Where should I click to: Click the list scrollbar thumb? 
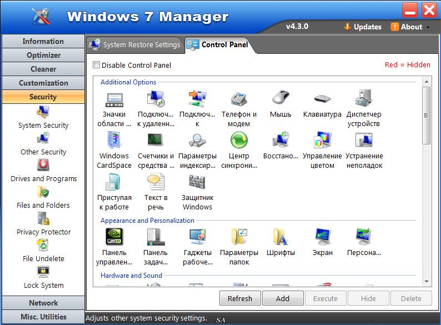pos(427,116)
